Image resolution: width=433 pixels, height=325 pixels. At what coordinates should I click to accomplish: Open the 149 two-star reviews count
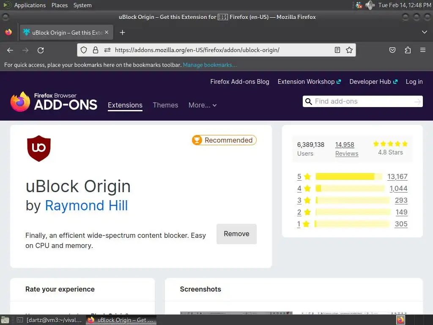tap(402, 212)
